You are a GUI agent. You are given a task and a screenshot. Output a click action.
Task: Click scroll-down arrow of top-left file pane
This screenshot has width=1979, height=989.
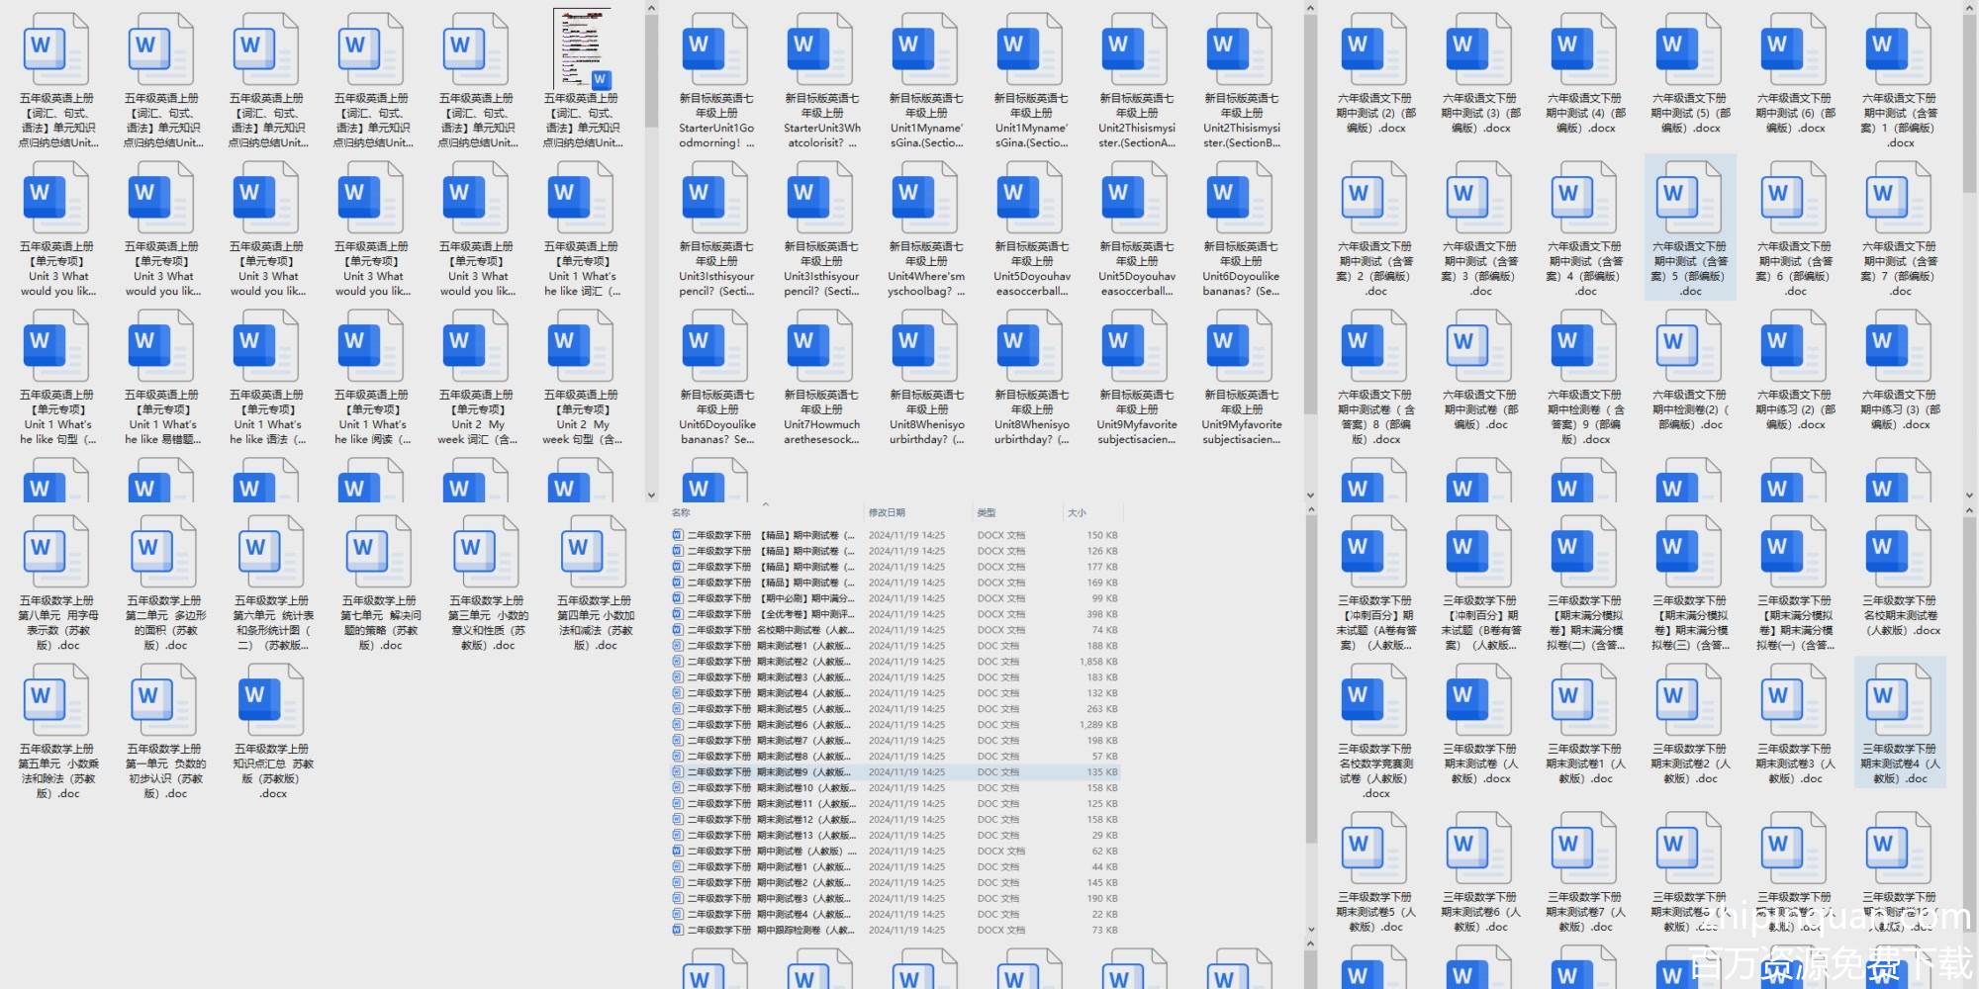point(651,495)
